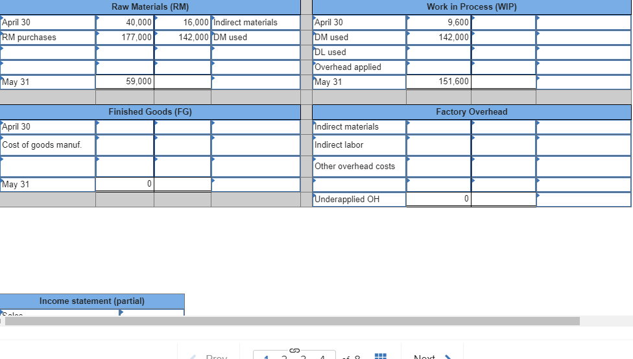Select Raw Materials 59,000 ending balance
This screenshot has height=359, width=633.
coord(125,82)
